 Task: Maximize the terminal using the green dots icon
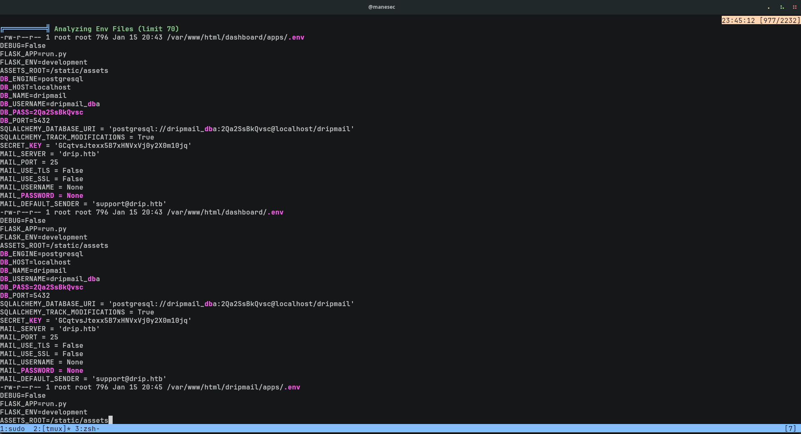[782, 7]
